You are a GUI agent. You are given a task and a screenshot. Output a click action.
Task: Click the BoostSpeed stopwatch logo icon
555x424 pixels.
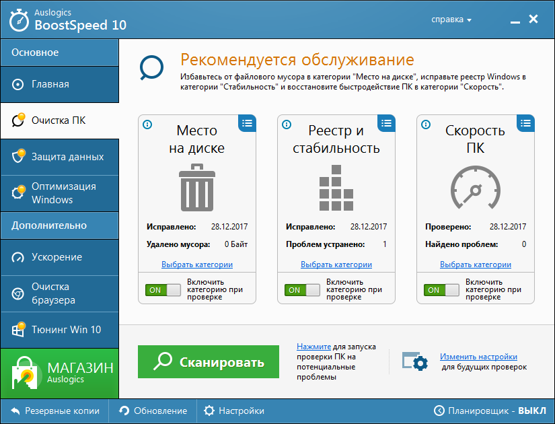(19, 20)
